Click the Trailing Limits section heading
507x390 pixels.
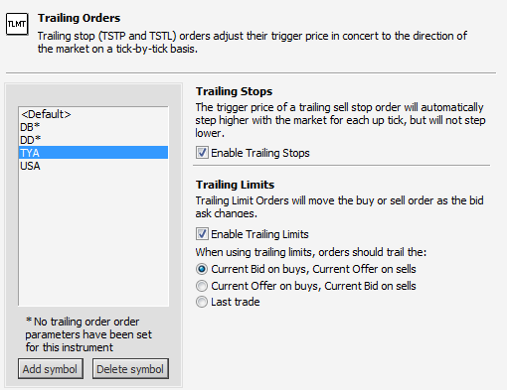click(235, 185)
